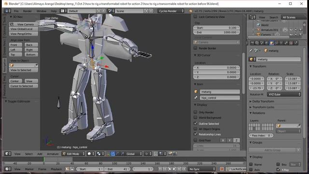The height and width of the screenshot is (174, 309).
Task: Click the pin icon in properties context
Action: (251, 51)
